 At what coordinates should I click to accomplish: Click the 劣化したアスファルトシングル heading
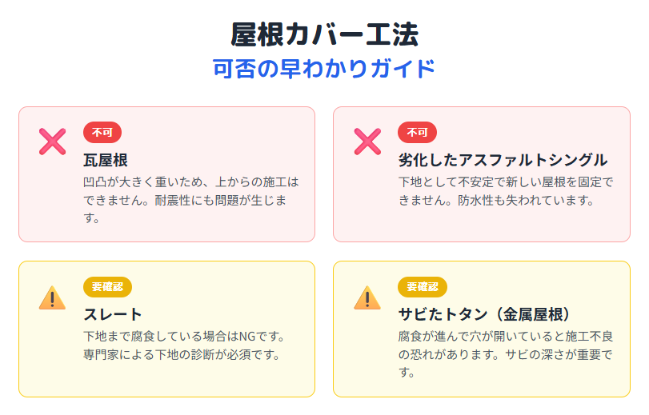pyautogui.click(x=503, y=160)
